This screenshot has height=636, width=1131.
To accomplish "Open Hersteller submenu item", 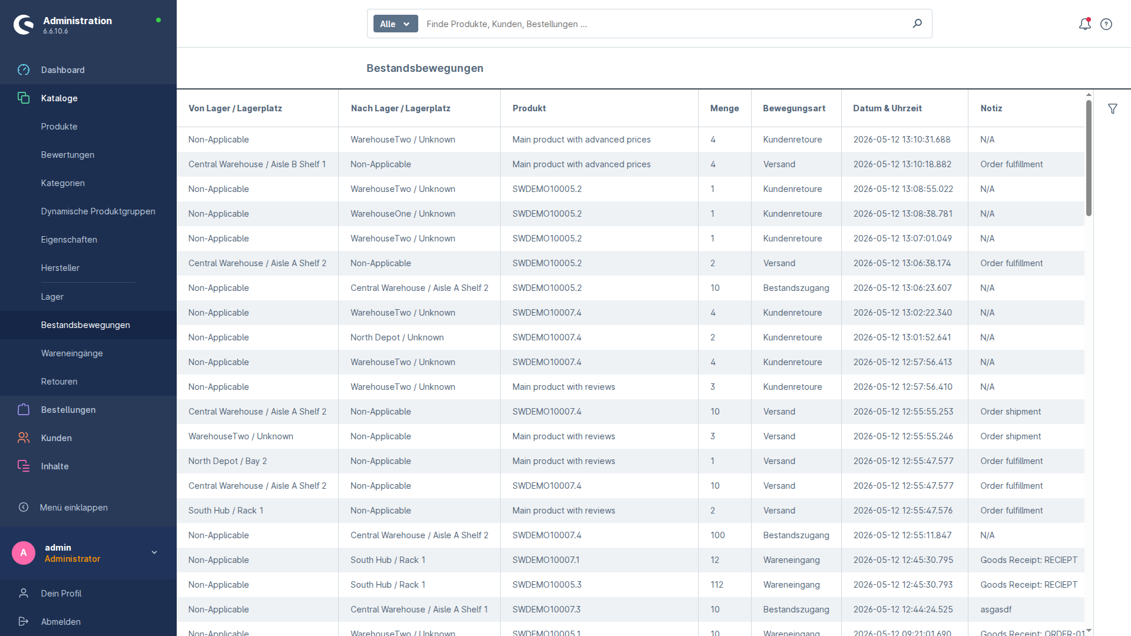I will click(60, 268).
